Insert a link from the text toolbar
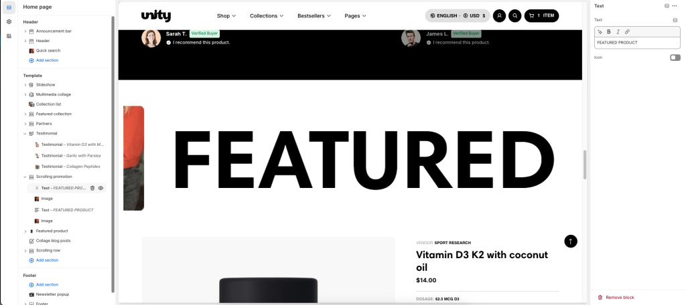The height and width of the screenshot is (305, 686). 627,31
